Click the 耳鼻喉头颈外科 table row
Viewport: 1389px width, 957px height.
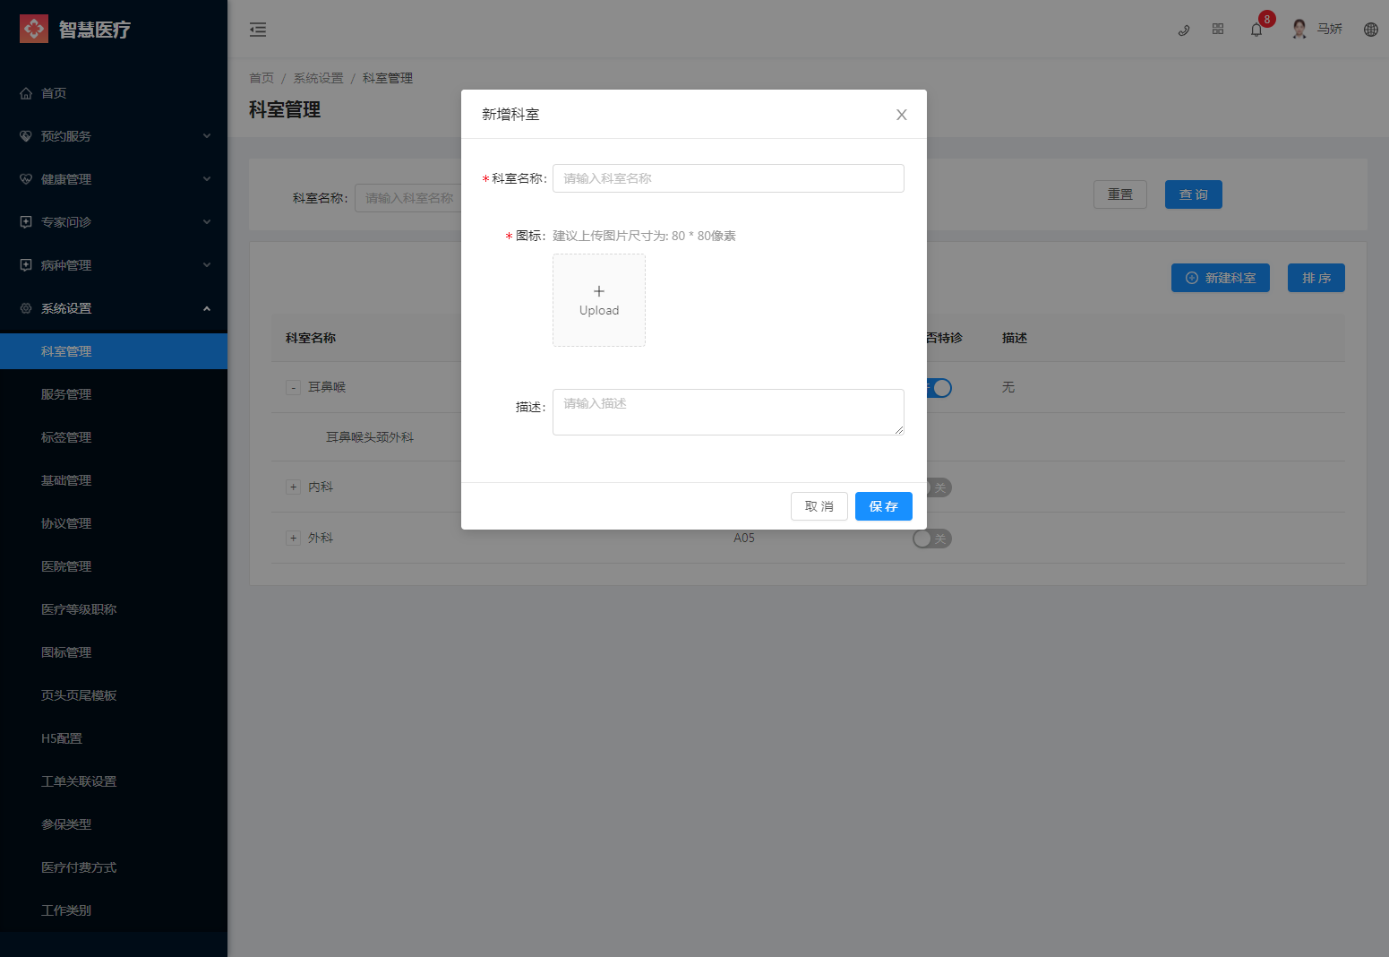[x=370, y=437]
